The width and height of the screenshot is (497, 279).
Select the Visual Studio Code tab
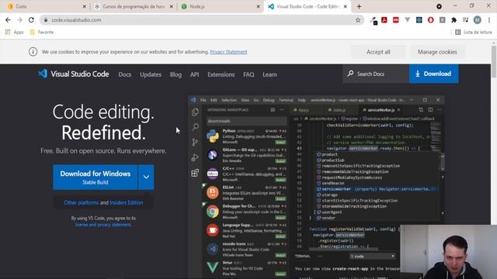pos(308,6)
